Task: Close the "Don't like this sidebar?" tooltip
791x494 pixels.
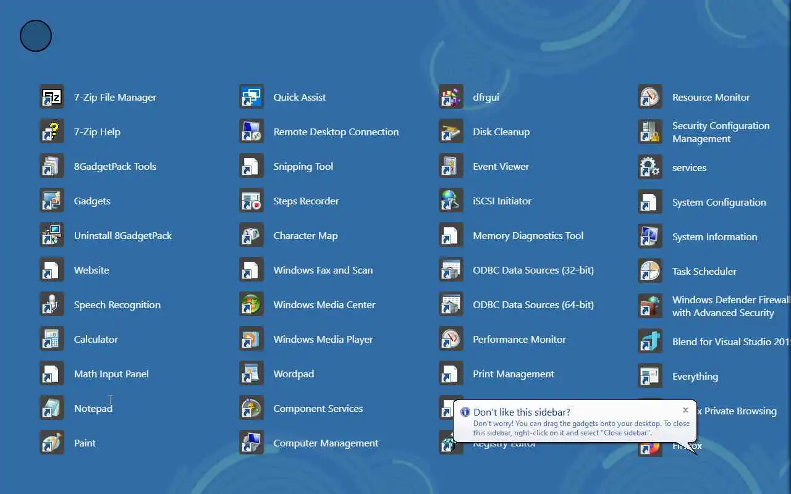Action: tap(685, 410)
